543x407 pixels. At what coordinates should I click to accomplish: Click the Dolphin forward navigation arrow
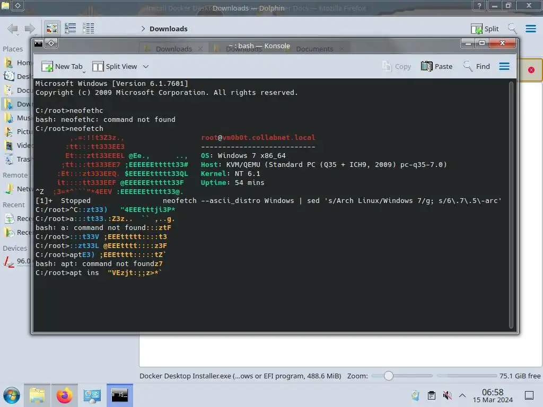point(30,29)
